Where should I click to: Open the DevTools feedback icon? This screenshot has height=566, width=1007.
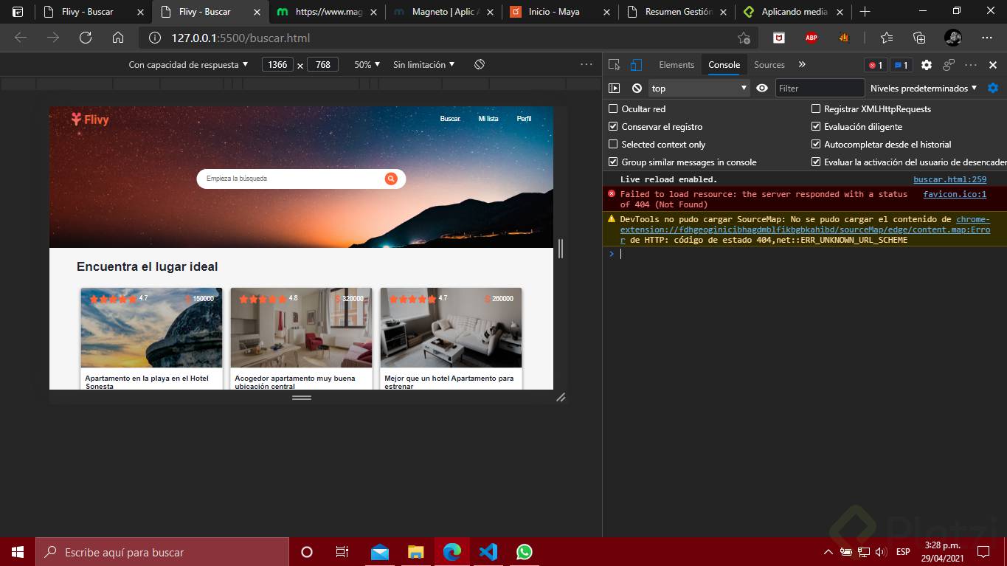coord(949,65)
